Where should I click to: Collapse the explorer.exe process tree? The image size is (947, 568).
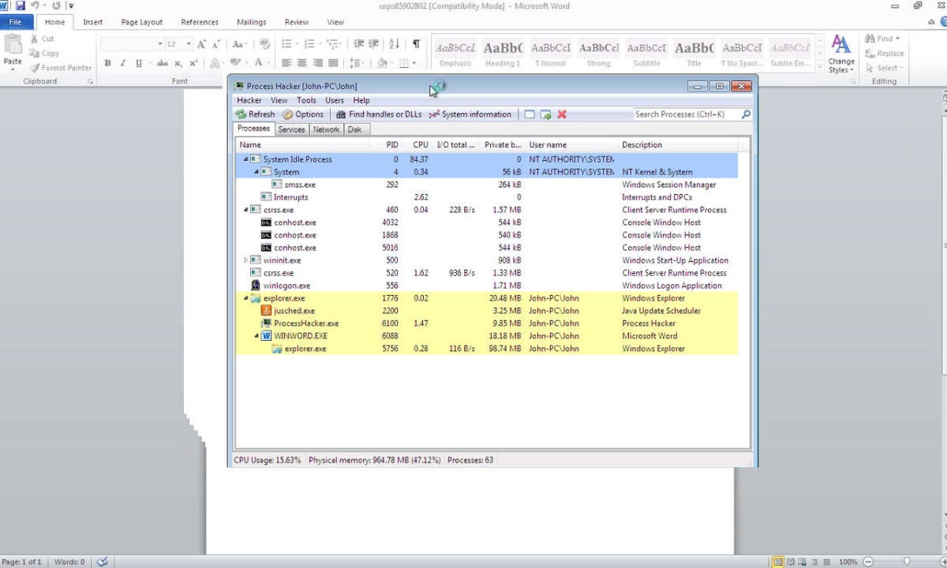click(x=245, y=298)
